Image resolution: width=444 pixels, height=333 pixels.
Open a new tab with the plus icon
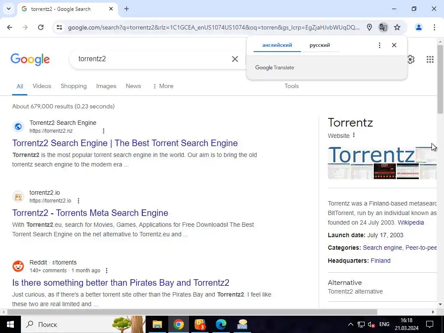(x=127, y=9)
